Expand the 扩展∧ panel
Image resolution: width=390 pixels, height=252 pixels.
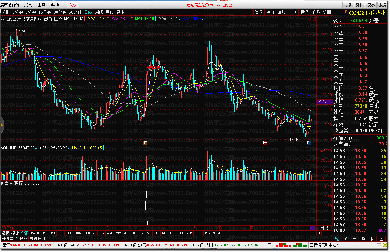[x=21, y=238]
